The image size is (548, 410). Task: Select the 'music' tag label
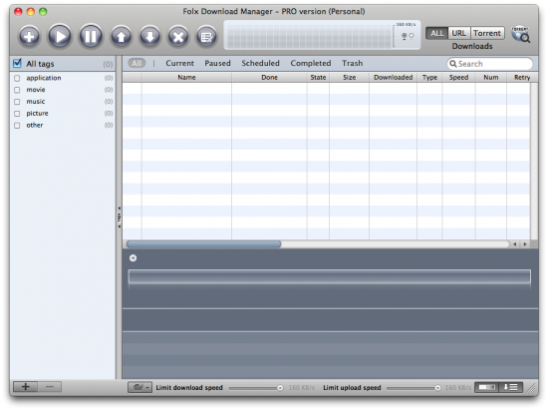coord(36,102)
